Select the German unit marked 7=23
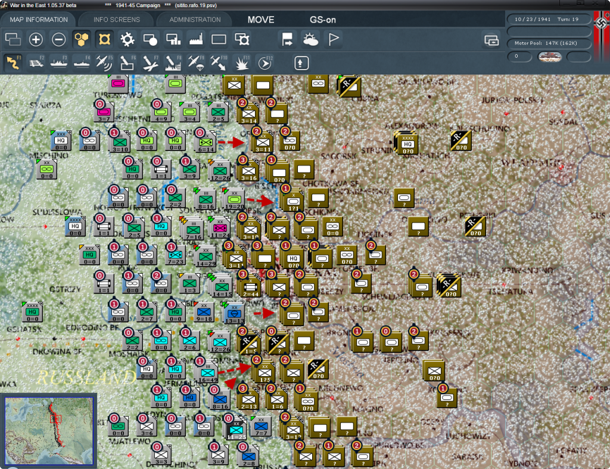The image size is (610, 469). coord(175,255)
